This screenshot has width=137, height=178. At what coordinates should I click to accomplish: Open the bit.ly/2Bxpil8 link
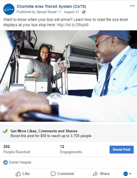73,25
